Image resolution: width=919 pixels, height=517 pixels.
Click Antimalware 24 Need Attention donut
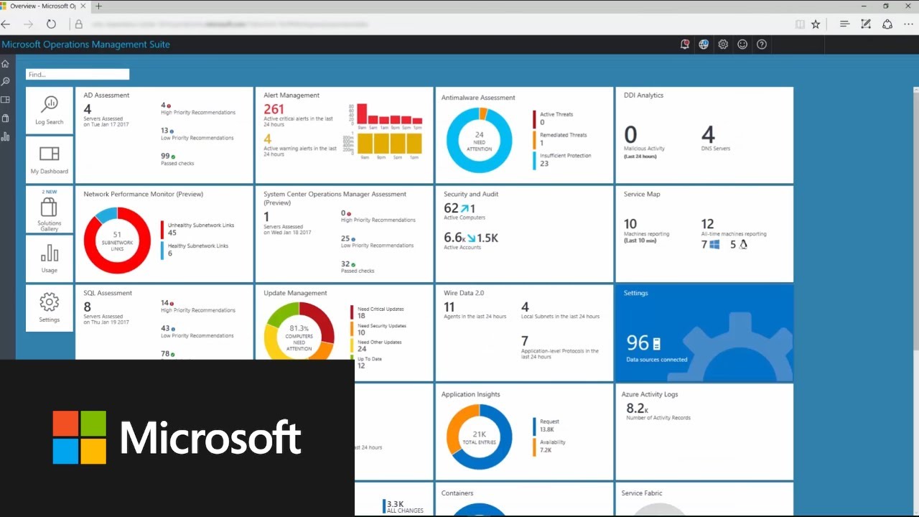tap(479, 140)
